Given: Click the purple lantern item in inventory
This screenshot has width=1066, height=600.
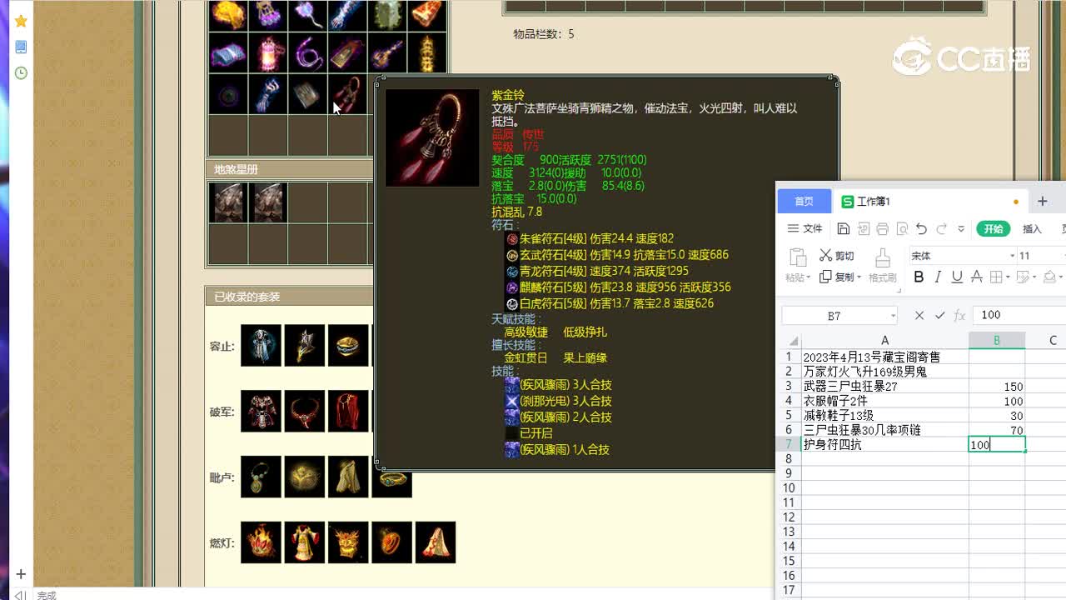Looking at the screenshot, I should click(x=268, y=53).
